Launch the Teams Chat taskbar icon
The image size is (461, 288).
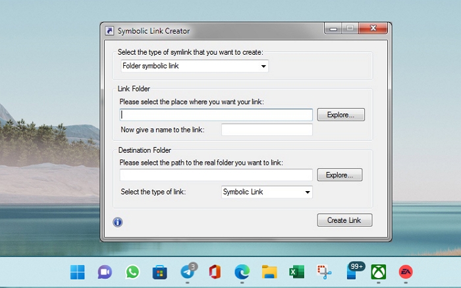pyautogui.click(x=105, y=272)
